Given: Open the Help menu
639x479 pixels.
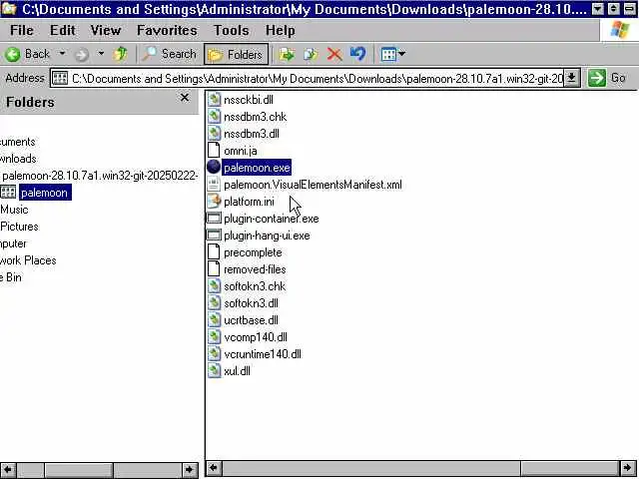Looking at the screenshot, I should [x=281, y=30].
